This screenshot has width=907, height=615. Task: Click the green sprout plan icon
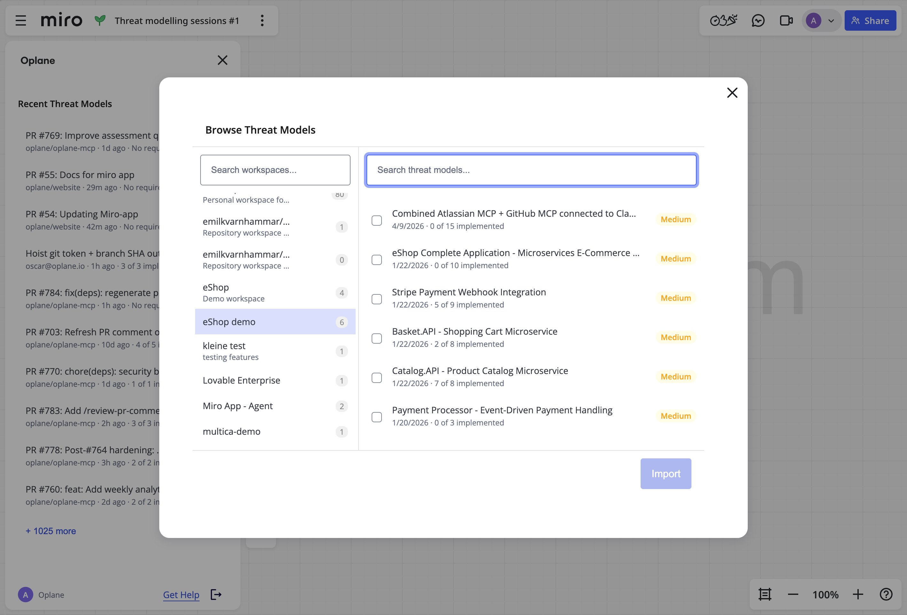pyautogui.click(x=100, y=20)
